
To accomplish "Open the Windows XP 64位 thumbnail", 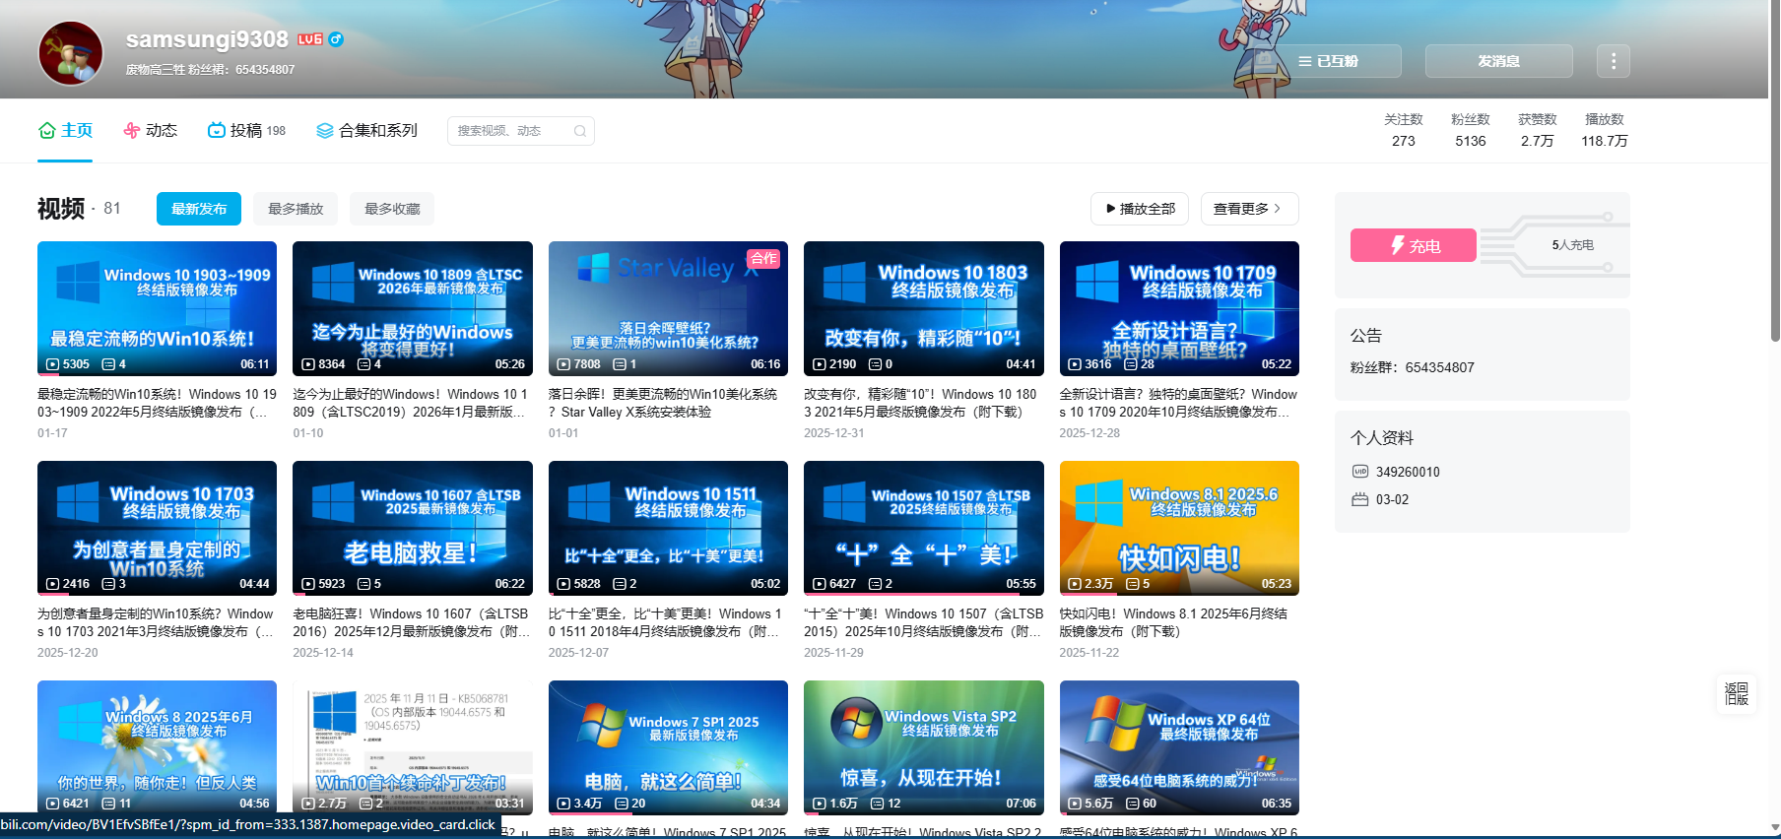I will tap(1179, 747).
